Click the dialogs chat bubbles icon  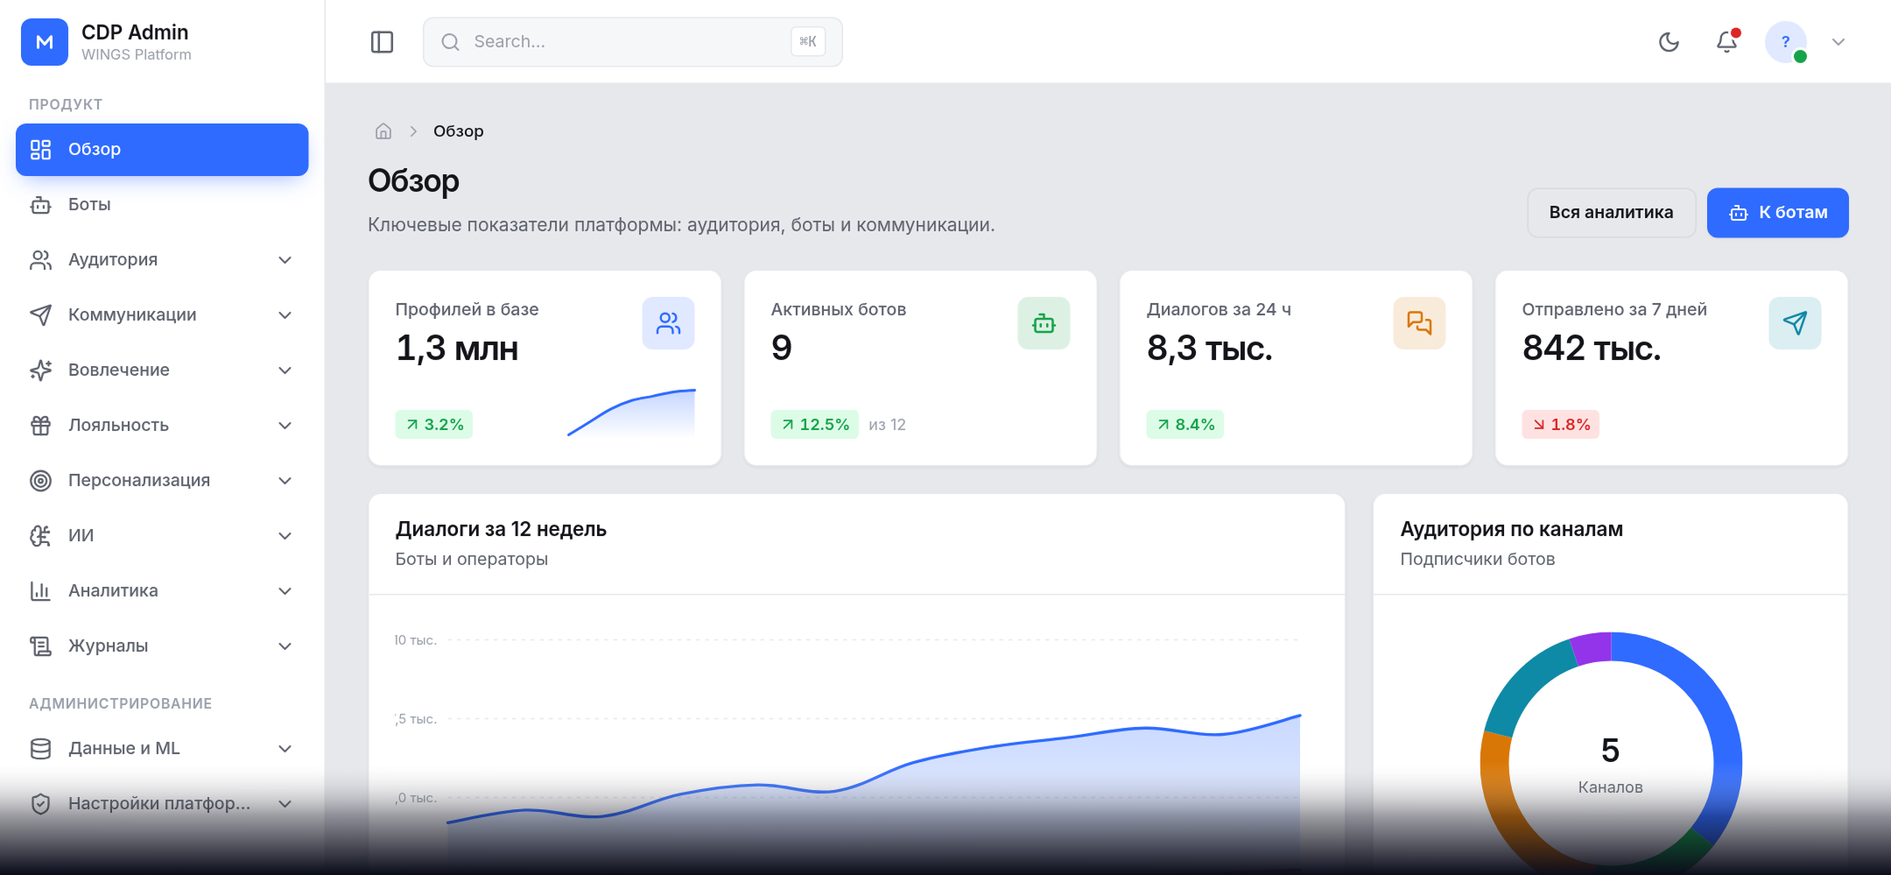1419,323
